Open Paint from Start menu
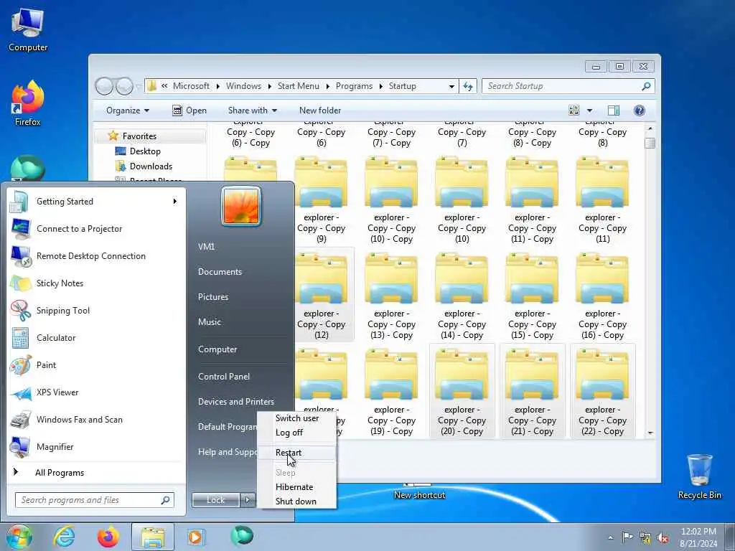The height and width of the screenshot is (551, 735). (x=97, y=365)
